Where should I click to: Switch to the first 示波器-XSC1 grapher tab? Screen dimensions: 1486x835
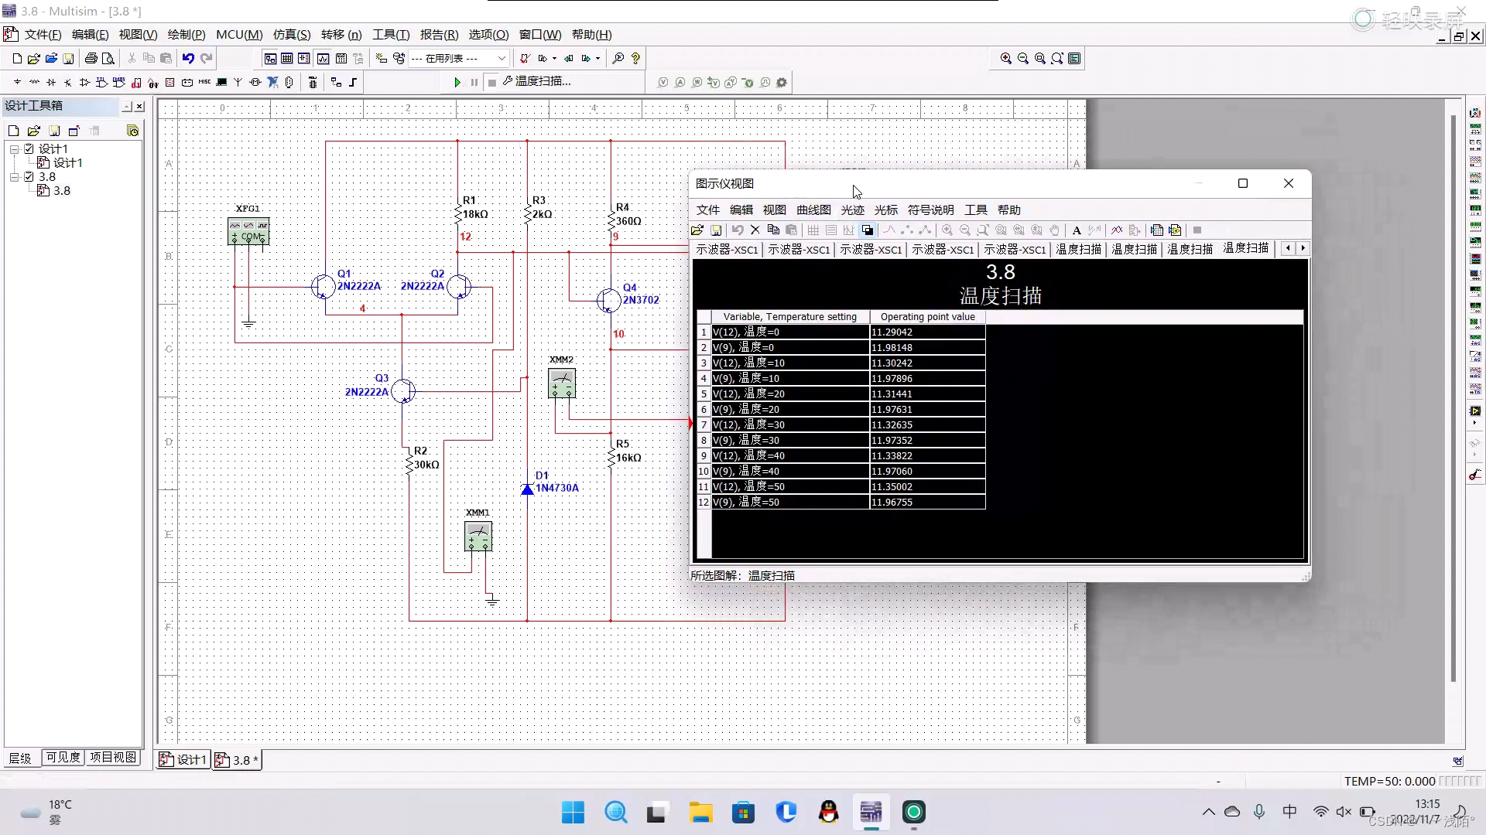(x=726, y=249)
